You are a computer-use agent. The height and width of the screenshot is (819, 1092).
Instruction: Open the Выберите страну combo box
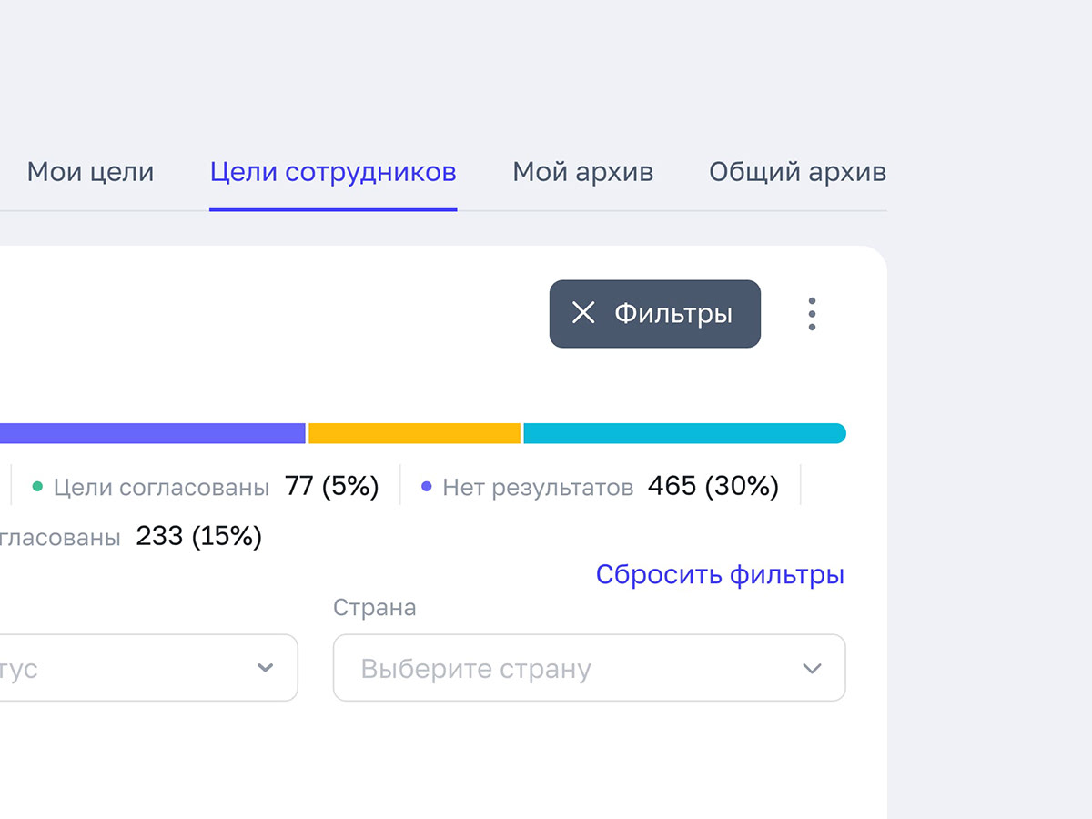coord(588,668)
